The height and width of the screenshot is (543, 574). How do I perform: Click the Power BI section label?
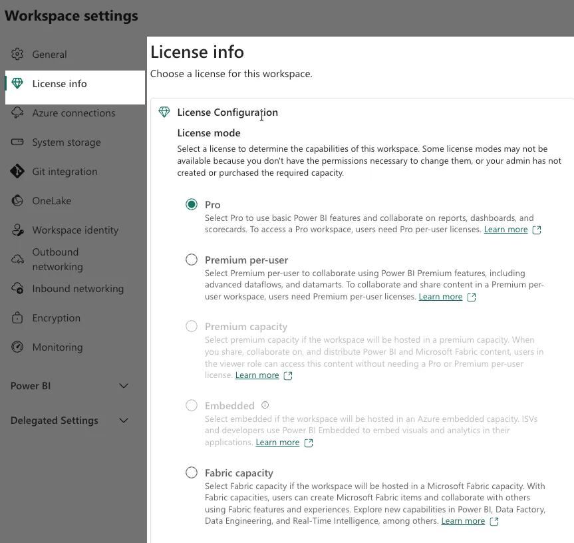[31, 386]
